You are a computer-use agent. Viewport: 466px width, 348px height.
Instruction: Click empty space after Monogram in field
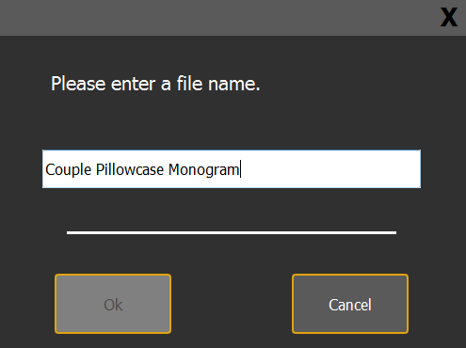tap(329, 169)
